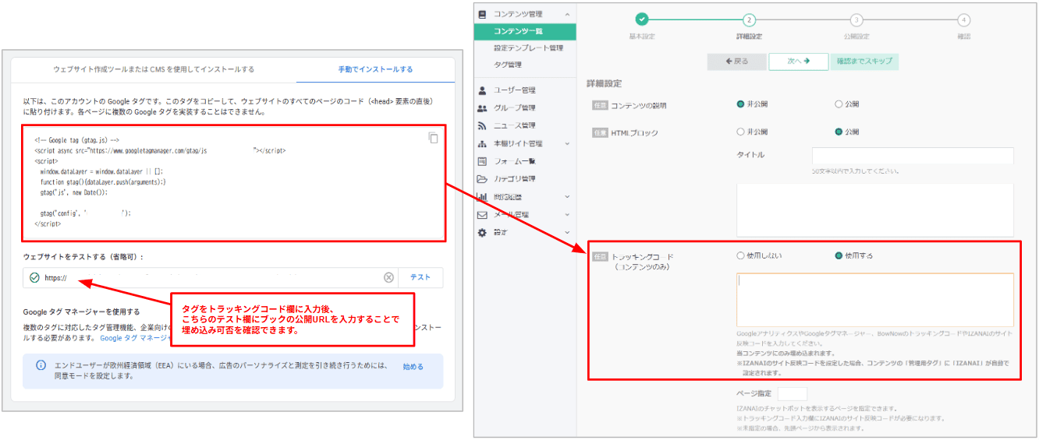Select step 2 詳細設定 in progress bar

pyautogui.click(x=749, y=19)
